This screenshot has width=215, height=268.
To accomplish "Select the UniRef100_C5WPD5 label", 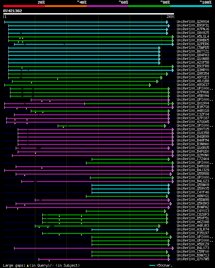I will [x=193, y=48].
